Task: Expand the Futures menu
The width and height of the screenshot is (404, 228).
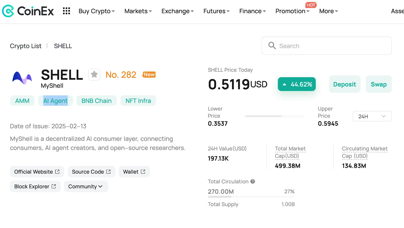Action: pos(216,11)
